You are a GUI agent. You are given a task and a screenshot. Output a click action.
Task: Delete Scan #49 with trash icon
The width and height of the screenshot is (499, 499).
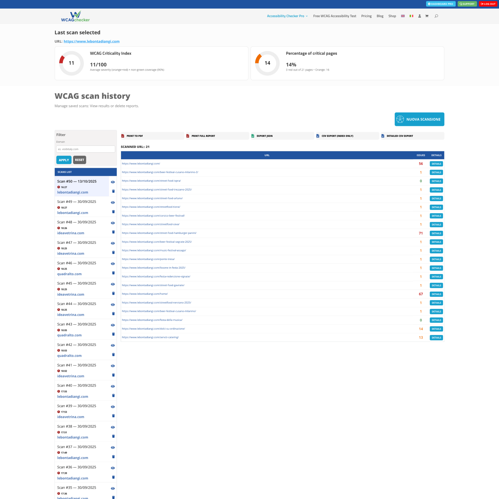tap(113, 211)
